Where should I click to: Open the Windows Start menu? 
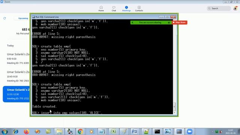[4, 132]
